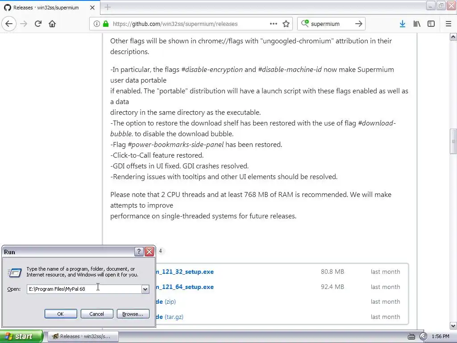Download the source code (tar.gz) link
This screenshot has width=457, height=343.
click(170, 317)
